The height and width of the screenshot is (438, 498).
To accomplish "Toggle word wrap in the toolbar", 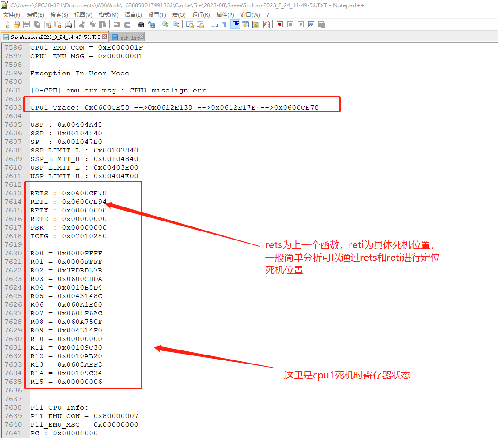I will click(x=214, y=24).
